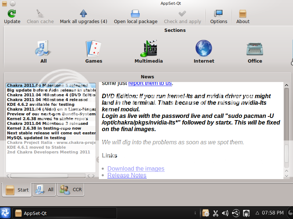This screenshot has height=219, width=293.
Task: Select 'Kernel 2.6.38 in testing-repo now'
Action: coord(51,128)
